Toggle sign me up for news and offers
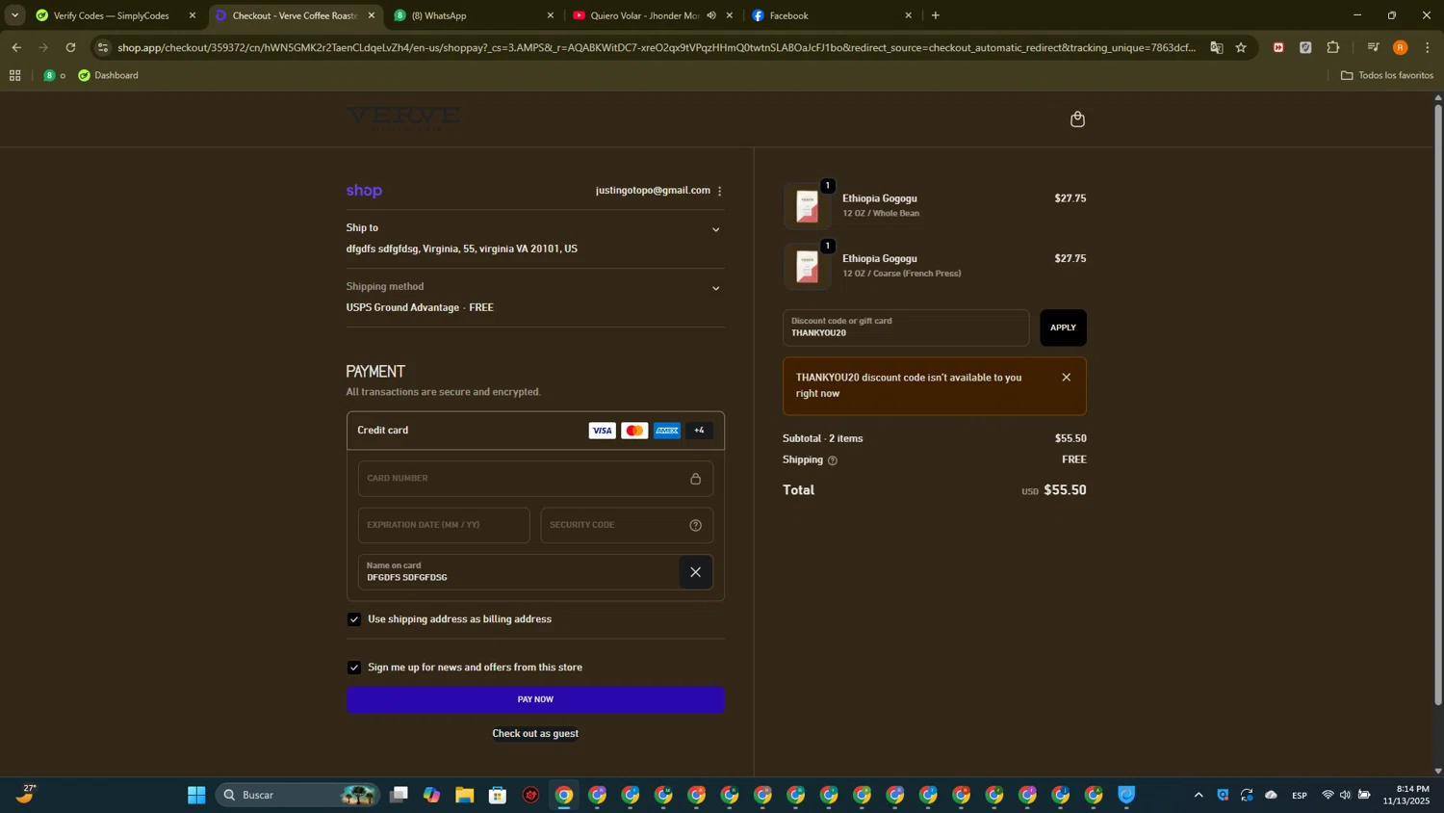Screen dimensions: 1444x813 (354, 668)
